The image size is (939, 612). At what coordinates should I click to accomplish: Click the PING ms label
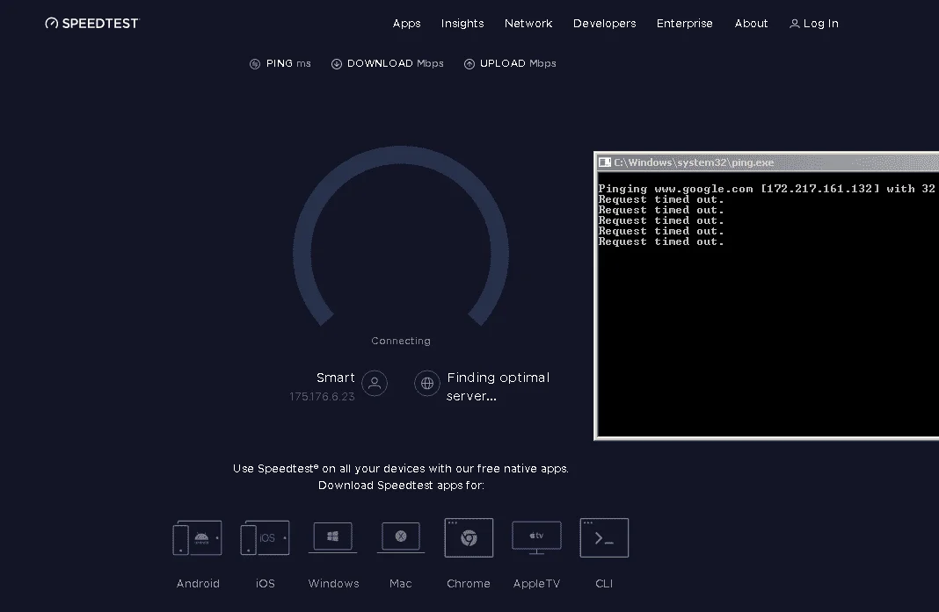click(x=288, y=63)
